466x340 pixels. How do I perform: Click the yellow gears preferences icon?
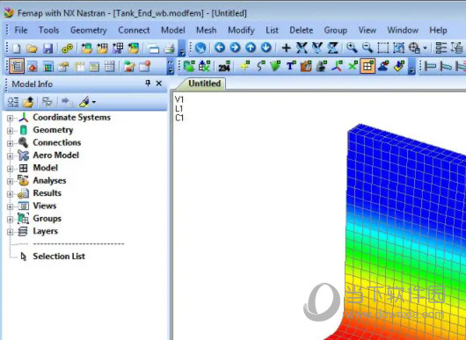(68, 48)
